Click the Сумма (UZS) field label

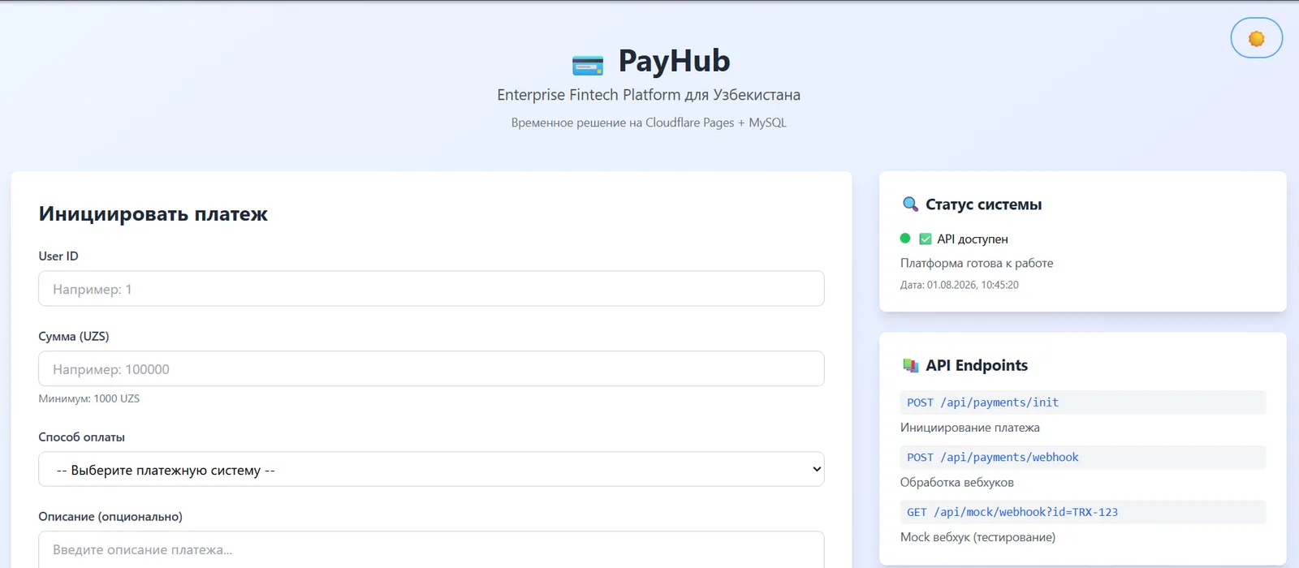pyautogui.click(x=74, y=336)
